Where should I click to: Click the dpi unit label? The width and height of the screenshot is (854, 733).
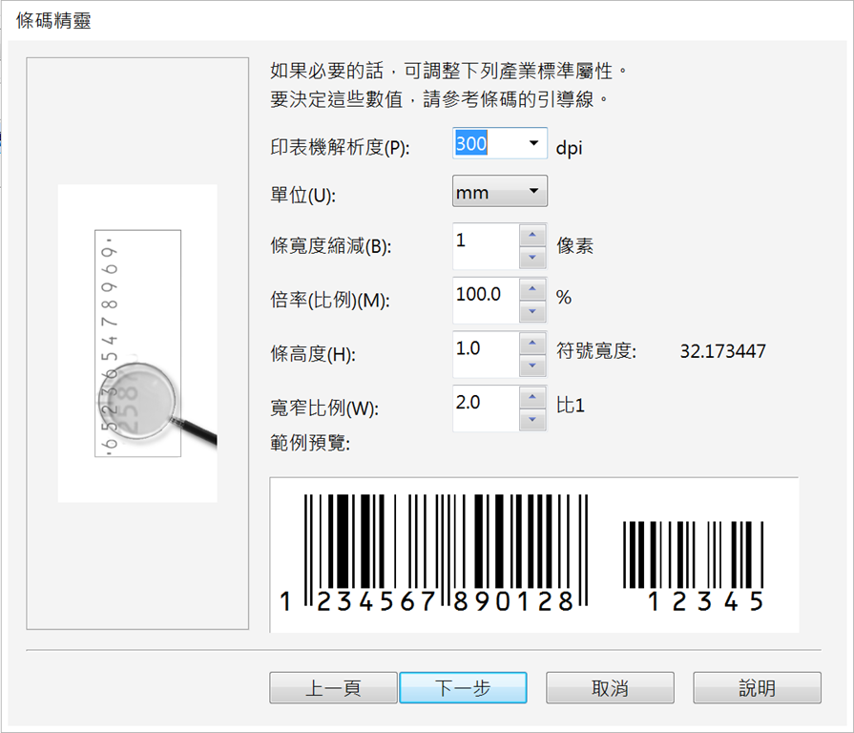(x=569, y=148)
